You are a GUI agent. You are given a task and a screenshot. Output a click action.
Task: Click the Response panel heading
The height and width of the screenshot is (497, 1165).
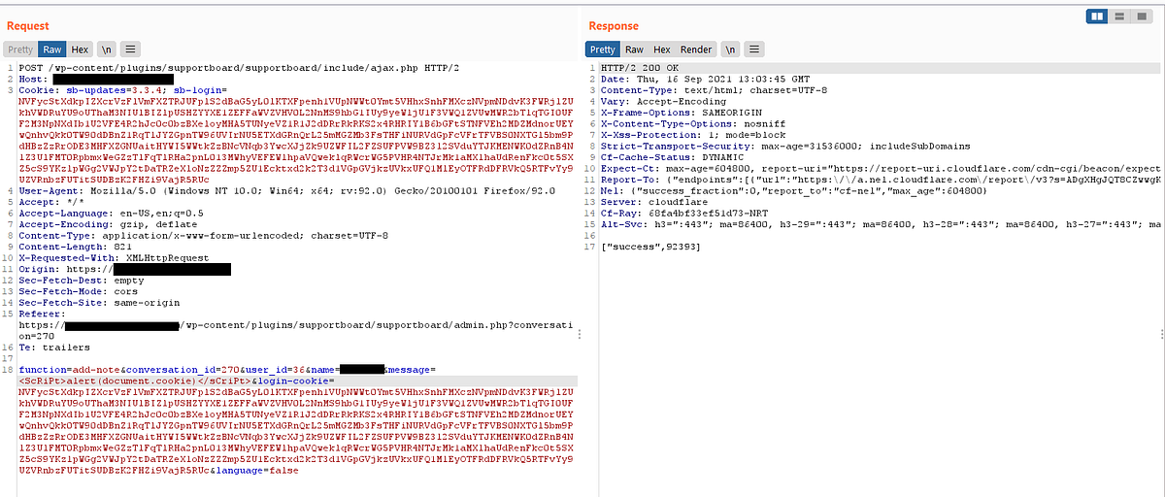(615, 24)
